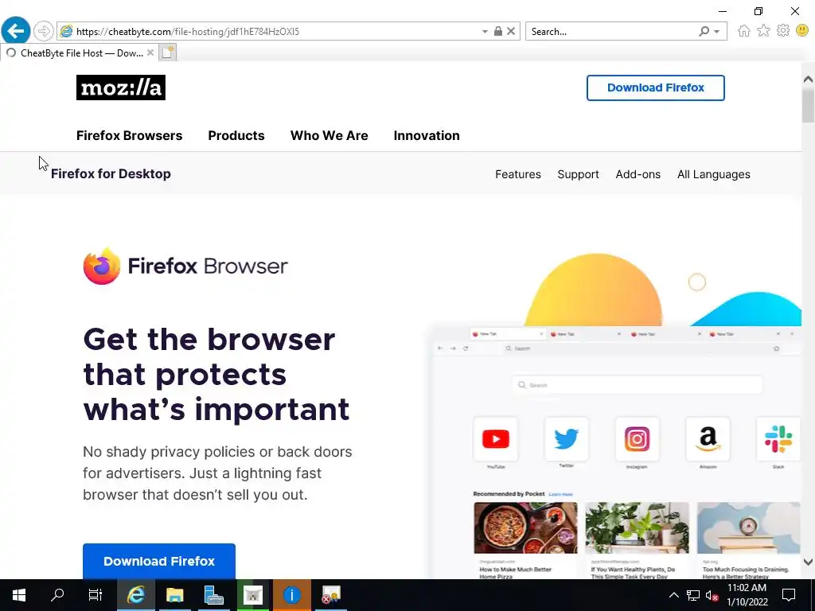
Task: Click Internet Explorer taskbar icon
Action: point(135,595)
